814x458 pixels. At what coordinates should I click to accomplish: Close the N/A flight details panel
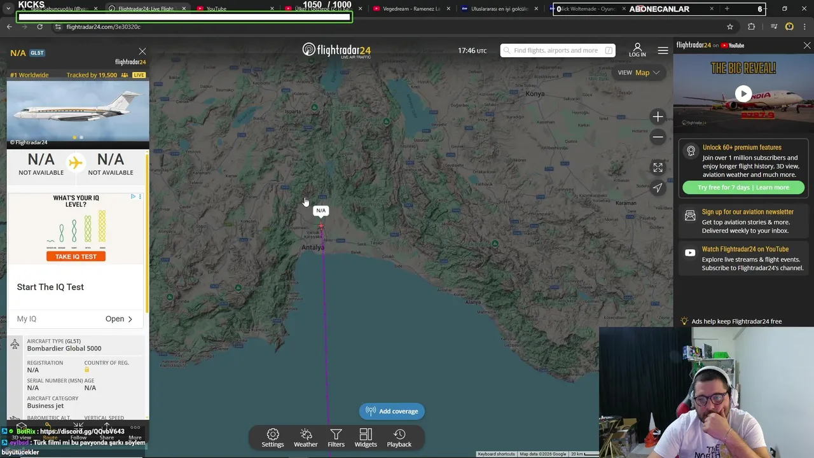[x=142, y=52]
